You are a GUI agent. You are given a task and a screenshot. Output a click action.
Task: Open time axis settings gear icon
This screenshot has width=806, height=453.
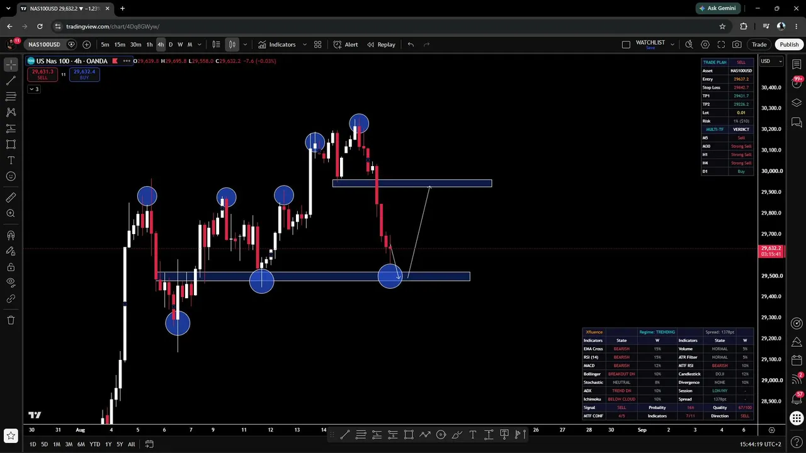pyautogui.click(x=771, y=430)
